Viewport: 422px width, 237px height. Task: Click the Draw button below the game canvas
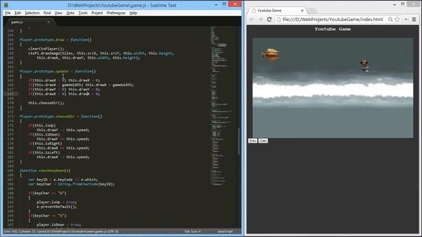tap(253, 141)
